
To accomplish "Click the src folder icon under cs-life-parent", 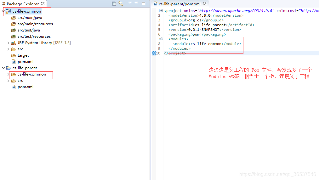I will (x=14, y=81).
